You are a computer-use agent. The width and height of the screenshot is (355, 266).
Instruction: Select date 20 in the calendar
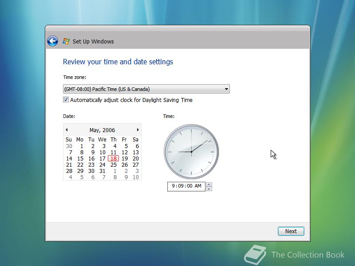[x=136, y=159]
